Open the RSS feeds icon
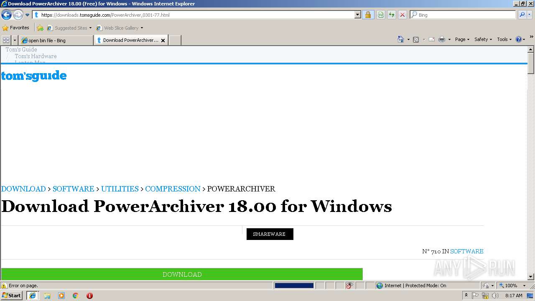This screenshot has height=301, width=535. [x=416, y=39]
